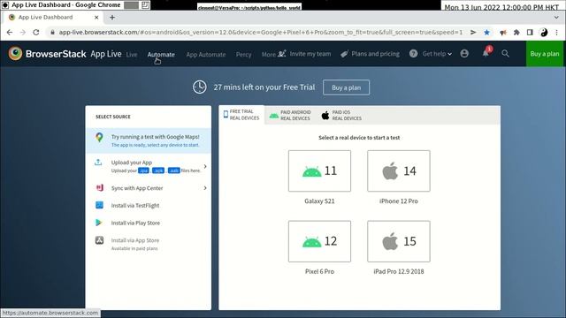Select the Galaxy S21 Android 11 device
The image size is (566, 318).
319,170
